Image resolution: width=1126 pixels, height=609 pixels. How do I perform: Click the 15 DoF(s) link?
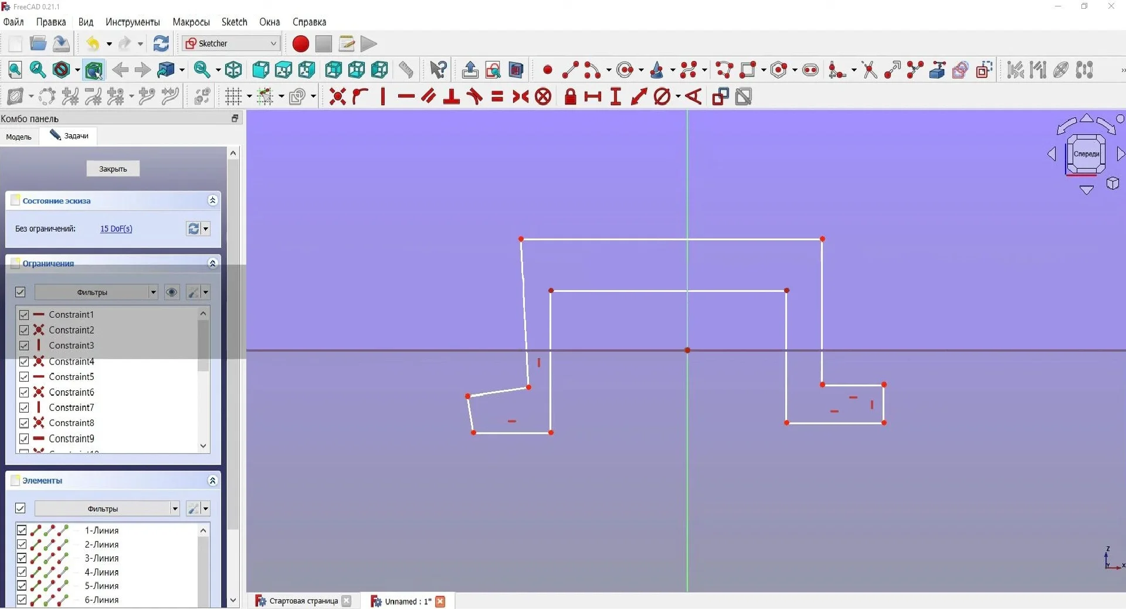(x=116, y=229)
